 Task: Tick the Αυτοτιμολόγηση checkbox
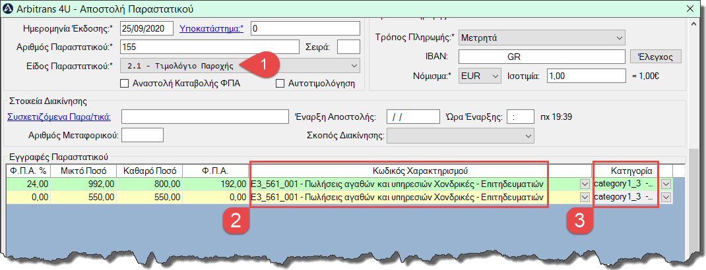pos(280,84)
